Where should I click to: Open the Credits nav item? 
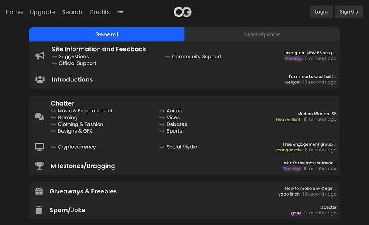pos(100,12)
